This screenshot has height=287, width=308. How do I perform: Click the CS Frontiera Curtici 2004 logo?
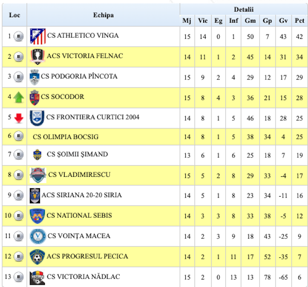click(37, 118)
